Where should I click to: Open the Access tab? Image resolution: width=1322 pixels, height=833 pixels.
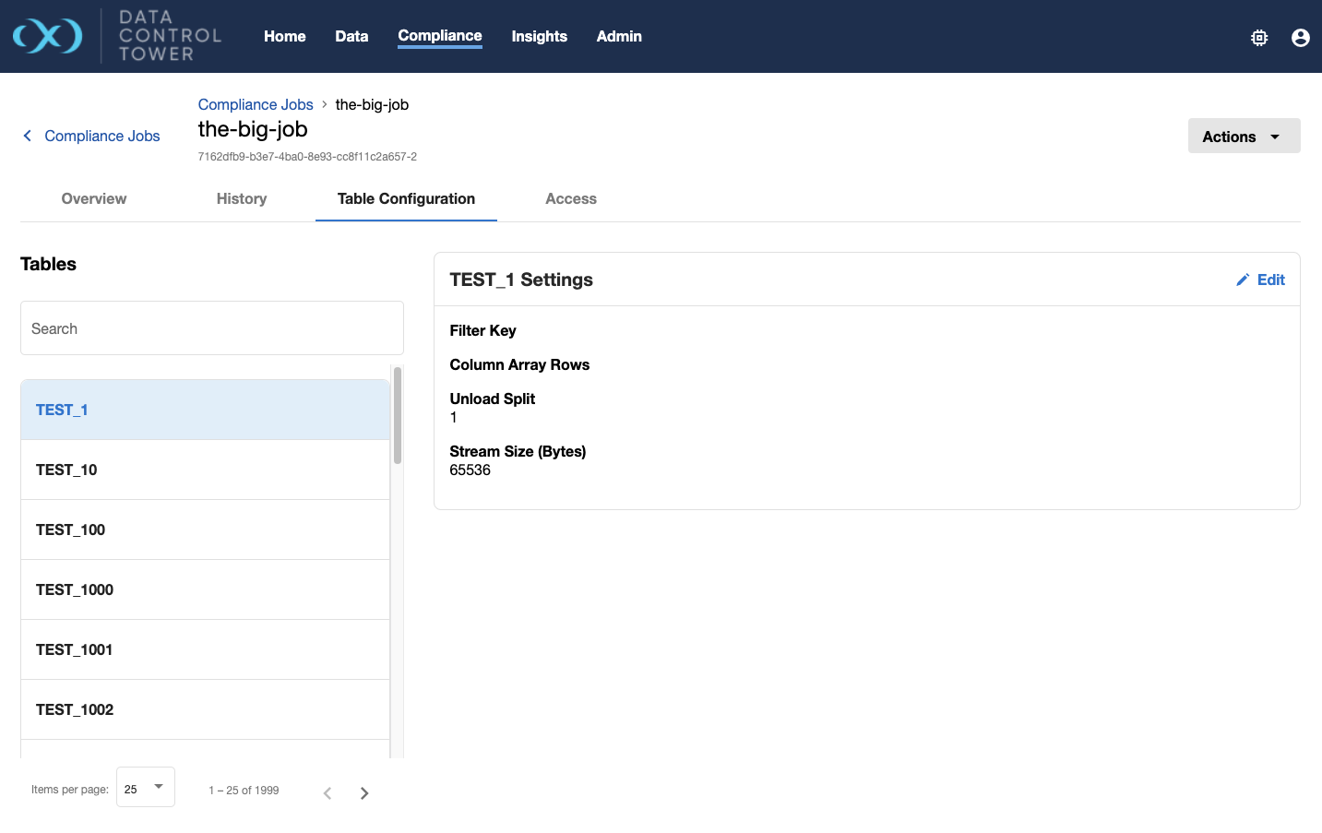[x=570, y=198]
